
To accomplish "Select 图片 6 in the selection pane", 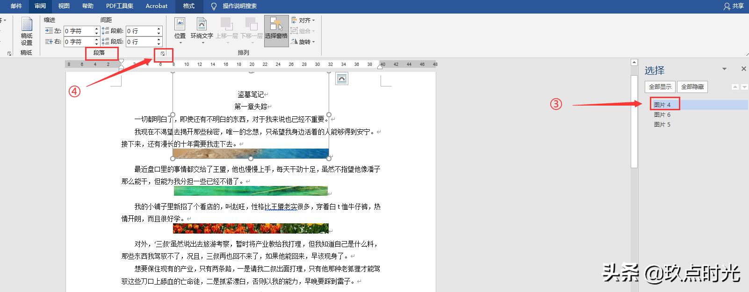I will click(663, 114).
